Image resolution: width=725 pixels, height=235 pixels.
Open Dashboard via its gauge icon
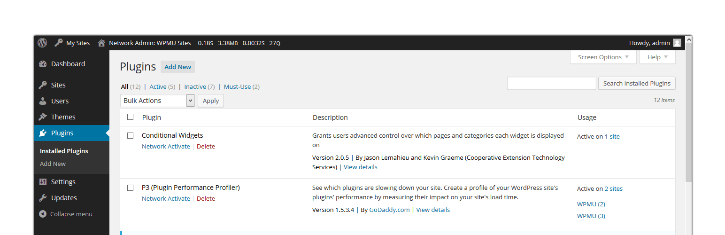[43, 64]
